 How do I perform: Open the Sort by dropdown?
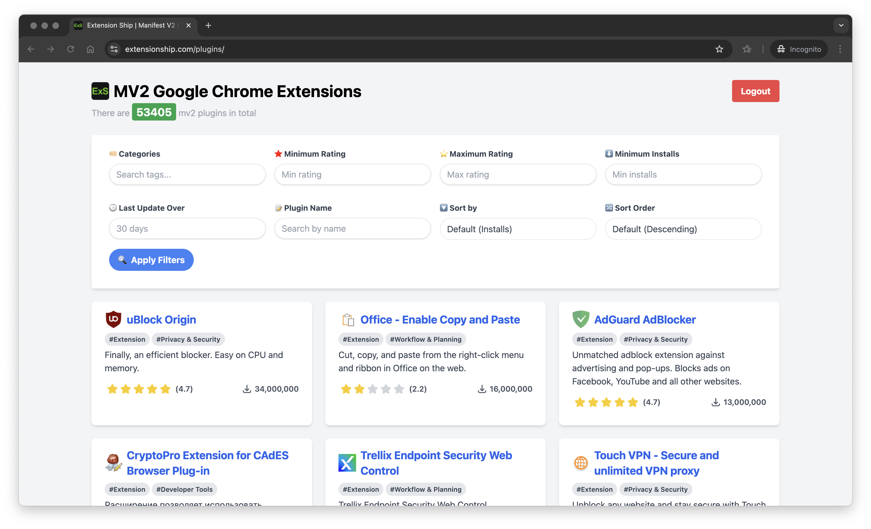(x=518, y=229)
